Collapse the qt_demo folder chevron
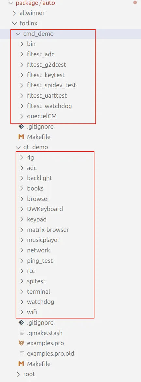This screenshot has height=382, width=141. 18,147
